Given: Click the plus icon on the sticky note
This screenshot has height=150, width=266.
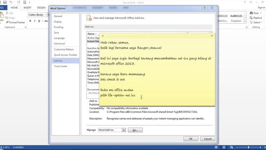Looking at the screenshot, I should coord(103,36).
